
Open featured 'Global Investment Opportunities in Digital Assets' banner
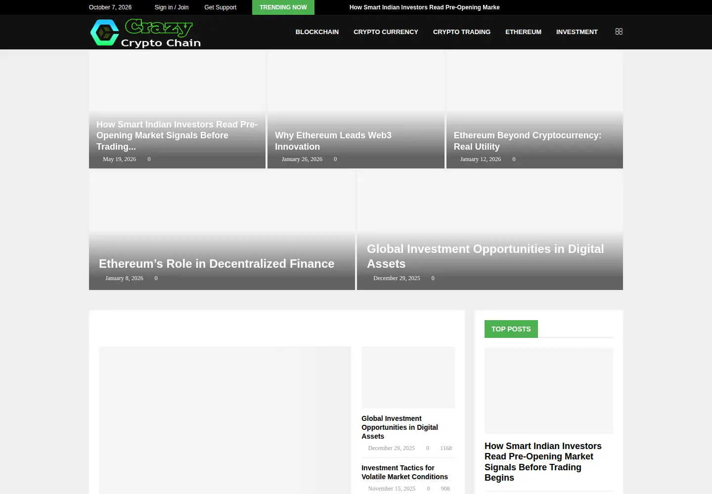click(x=486, y=256)
